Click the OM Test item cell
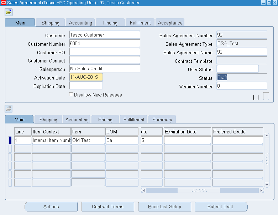 pyautogui.click(x=88, y=140)
